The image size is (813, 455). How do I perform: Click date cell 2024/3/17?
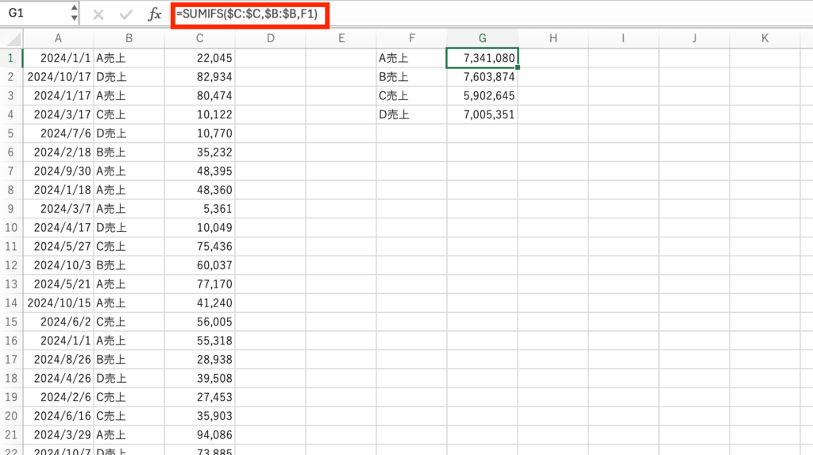59,114
